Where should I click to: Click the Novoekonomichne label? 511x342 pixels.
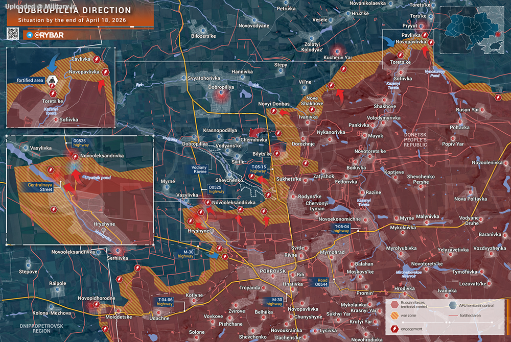[340, 219]
